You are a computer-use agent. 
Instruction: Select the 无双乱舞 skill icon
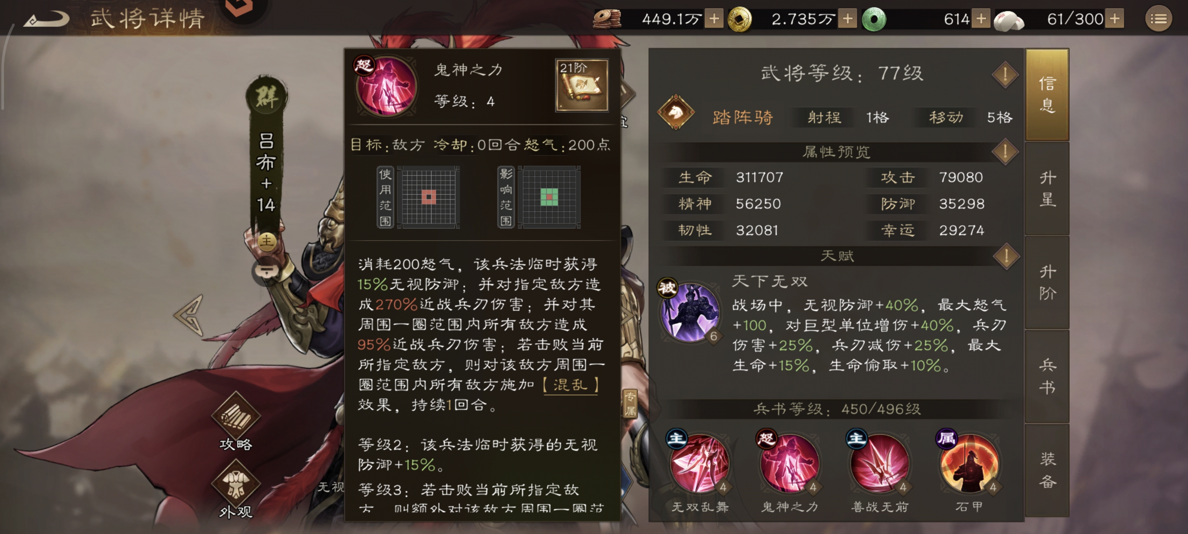coord(699,462)
